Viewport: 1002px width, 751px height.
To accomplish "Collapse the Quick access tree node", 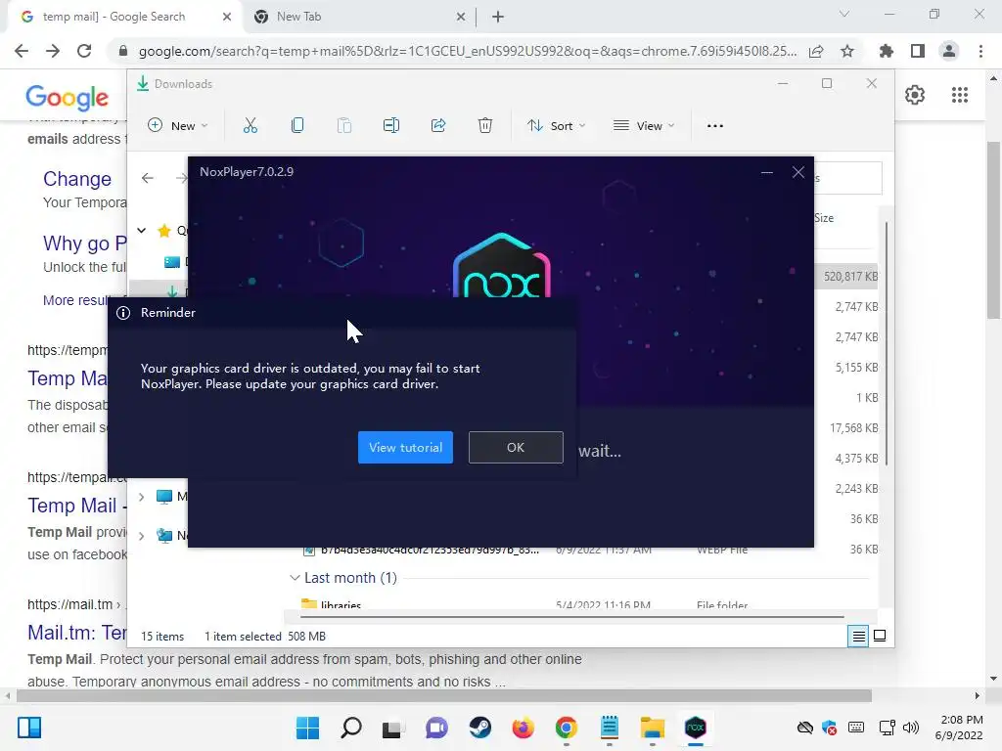I will pos(141,231).
